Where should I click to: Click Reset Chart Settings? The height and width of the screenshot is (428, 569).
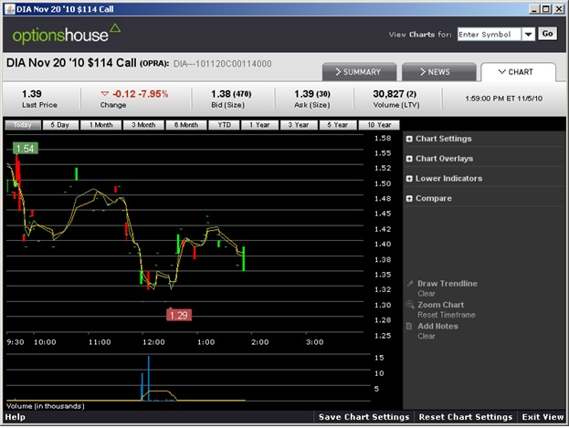pos(466,417)
